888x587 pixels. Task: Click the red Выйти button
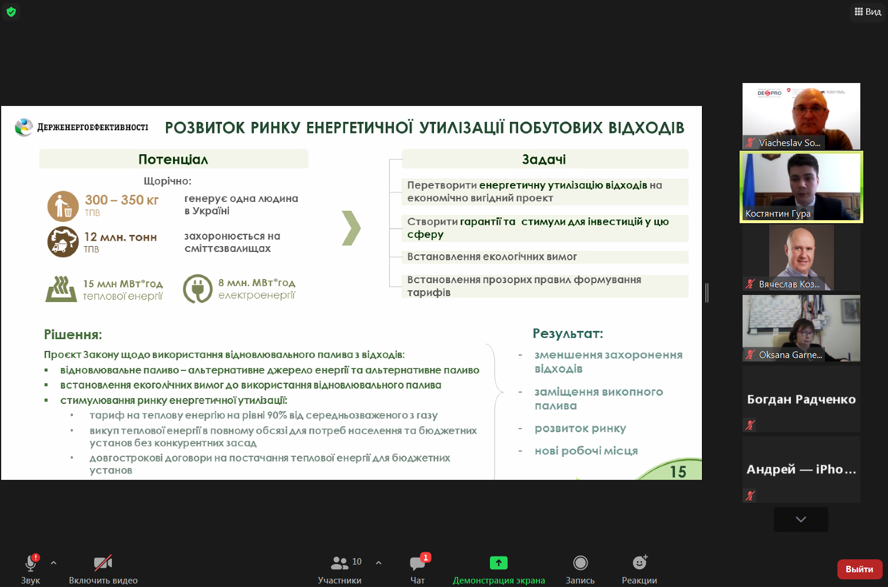click(x=859, y=569)
